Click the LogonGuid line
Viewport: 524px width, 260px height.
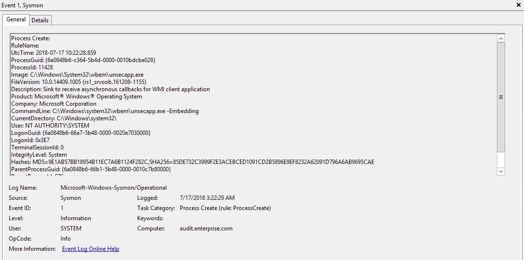pos(81,133)
